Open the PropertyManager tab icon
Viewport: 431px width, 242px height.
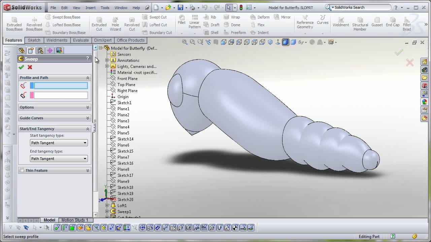[x=31, y=50]
